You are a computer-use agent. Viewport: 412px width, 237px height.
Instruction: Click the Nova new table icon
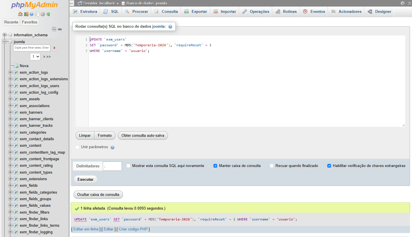click(x=16, y=66)
